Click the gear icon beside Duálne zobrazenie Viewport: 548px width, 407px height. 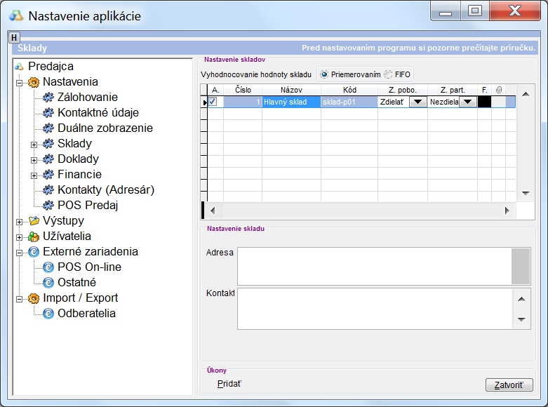(x=48, y=128)
